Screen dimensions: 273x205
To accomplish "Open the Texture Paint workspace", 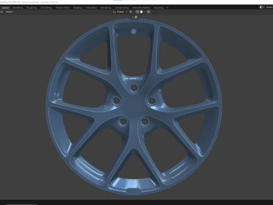I will [x=63, y=7].
